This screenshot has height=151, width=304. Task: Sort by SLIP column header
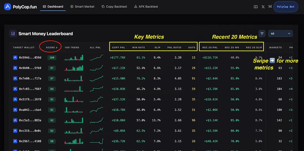point(157,47)
